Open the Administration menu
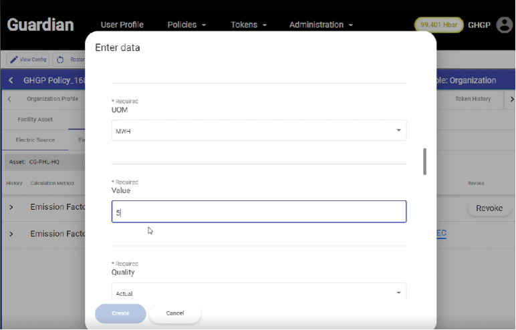 (x=321, y=25)
